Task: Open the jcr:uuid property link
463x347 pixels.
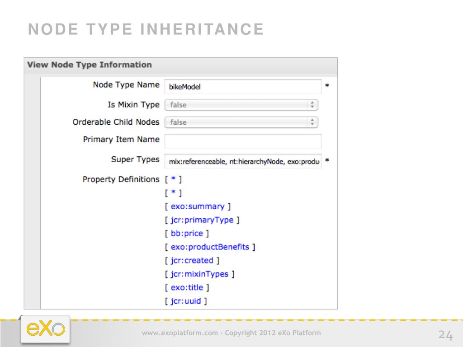Action: [x=186, y=301]
